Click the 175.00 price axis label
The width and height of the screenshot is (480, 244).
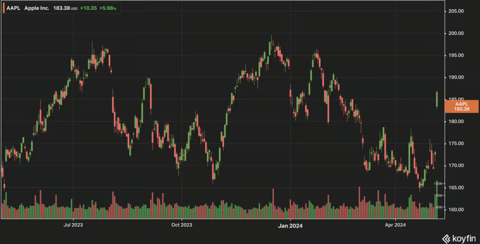(x=456, y=144)
